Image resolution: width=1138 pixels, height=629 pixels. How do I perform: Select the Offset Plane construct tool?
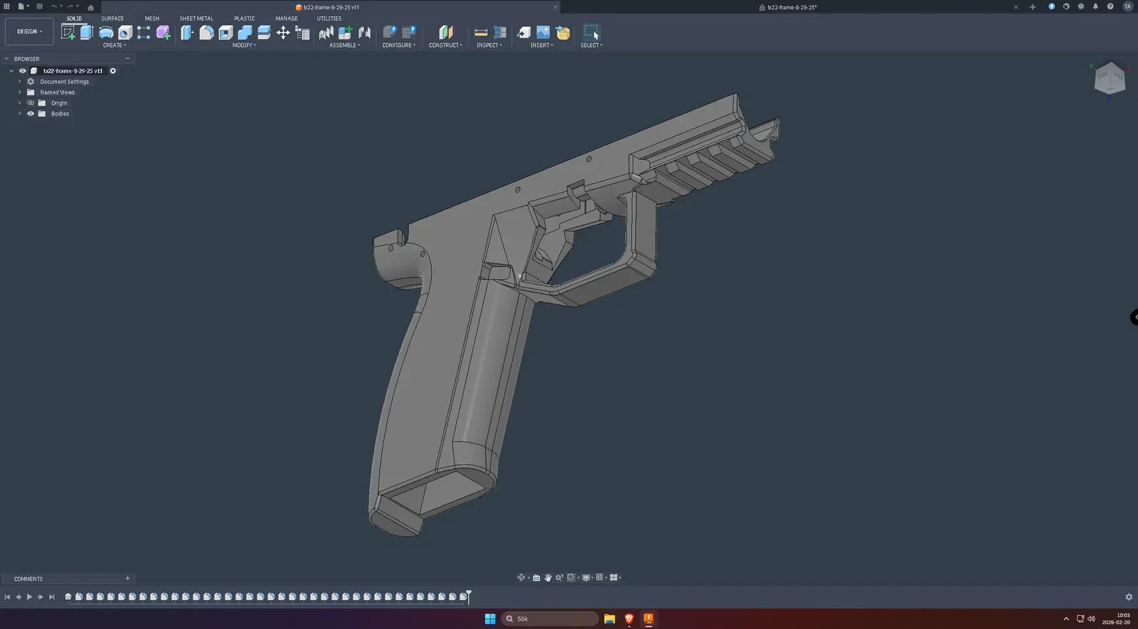click(x=446, y=32)
